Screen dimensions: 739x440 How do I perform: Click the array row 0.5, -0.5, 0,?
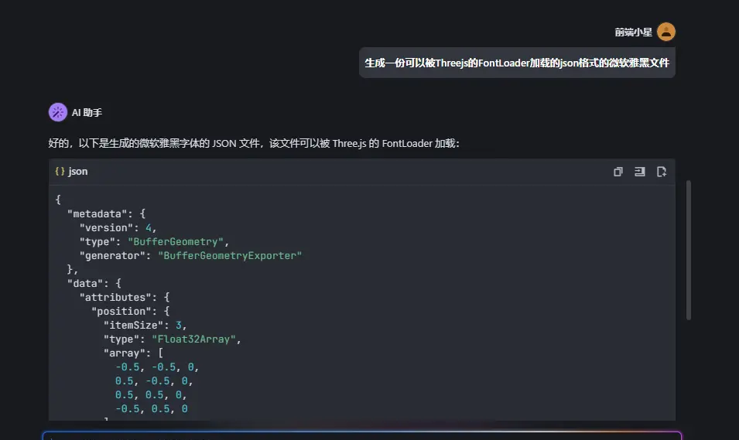(154, 381)
